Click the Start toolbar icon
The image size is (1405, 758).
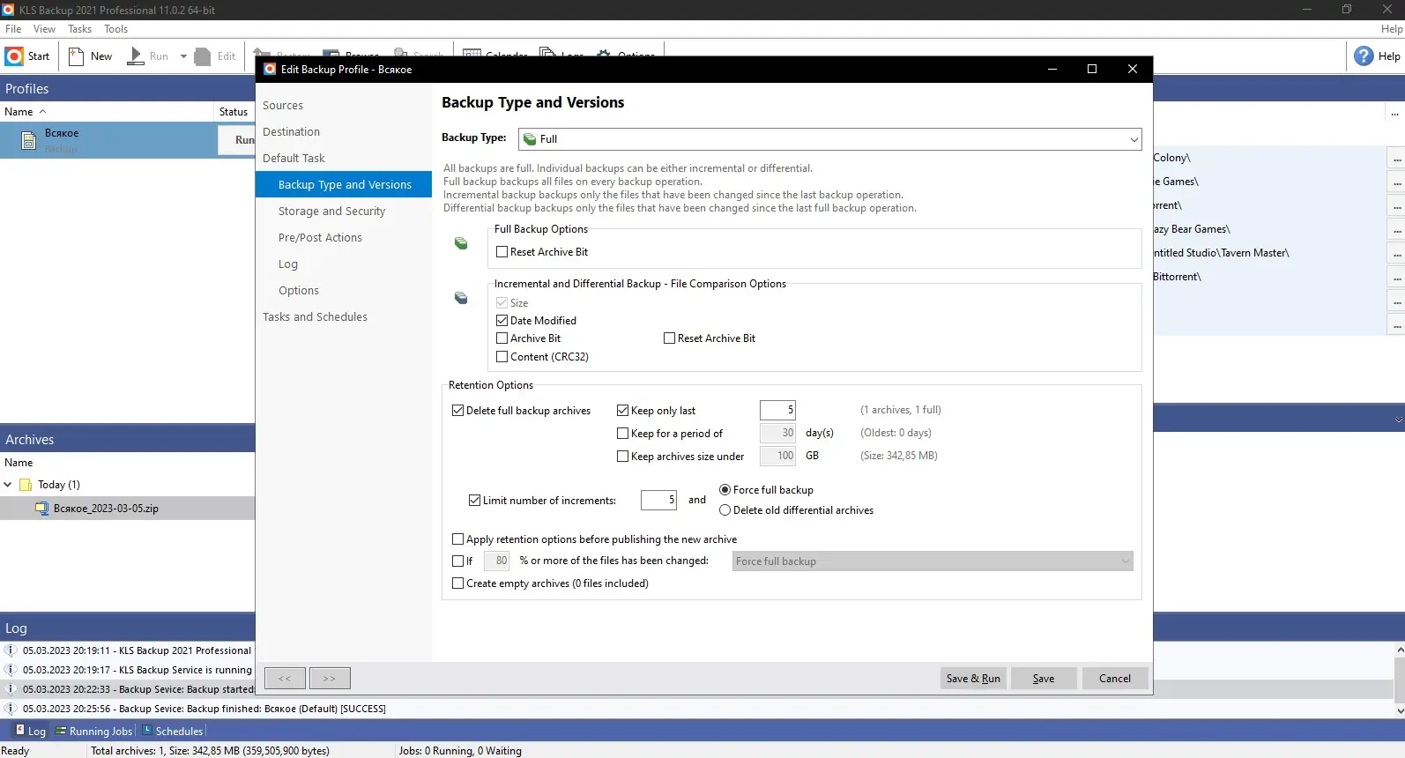click(x=14, y=56)
